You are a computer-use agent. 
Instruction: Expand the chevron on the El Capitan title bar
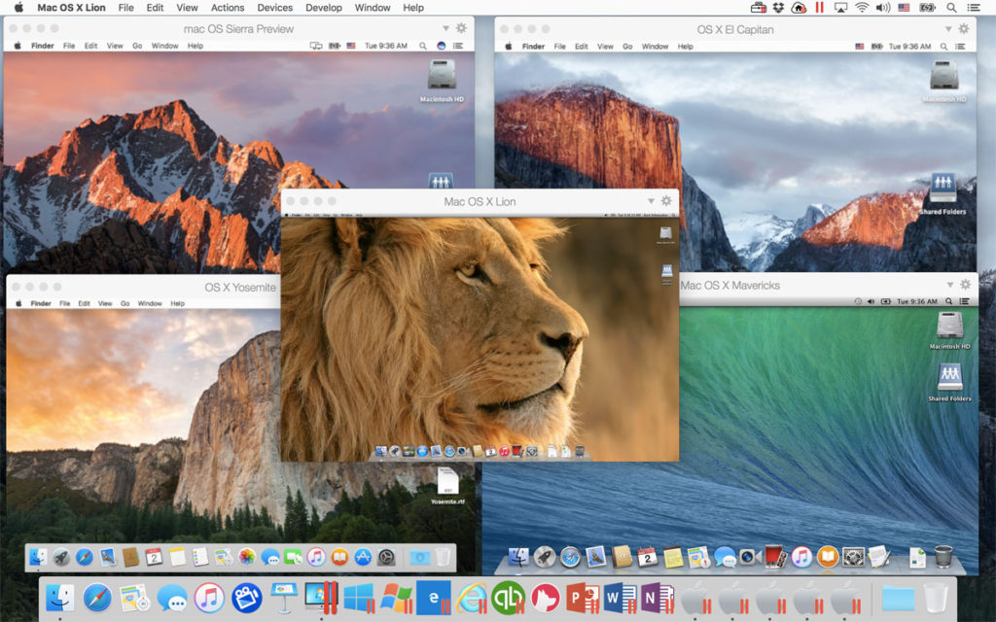950,30
